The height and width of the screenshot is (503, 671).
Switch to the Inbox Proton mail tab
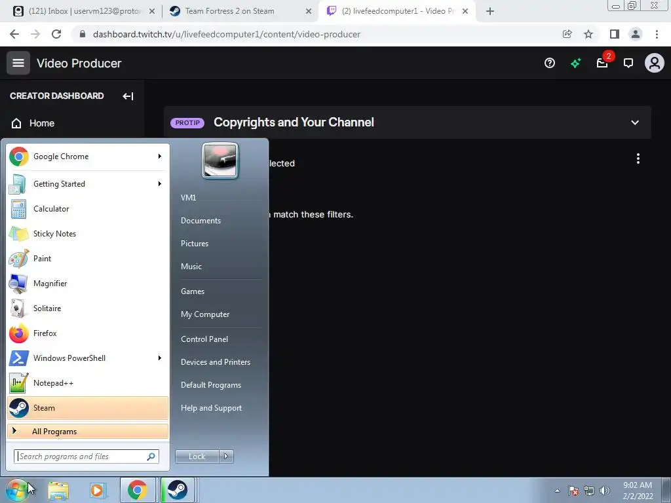[x=84, y=11]
